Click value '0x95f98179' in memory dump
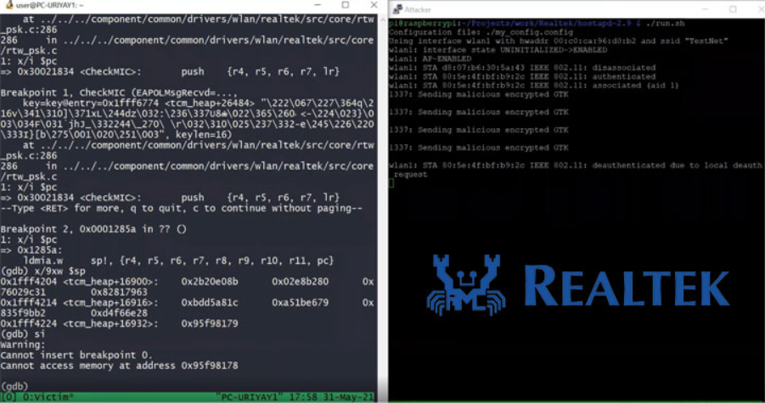 (210, 323)
